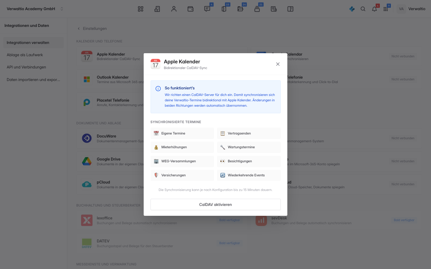Click the VA user avatar
431x269 pixels.
tap(401, 9)
